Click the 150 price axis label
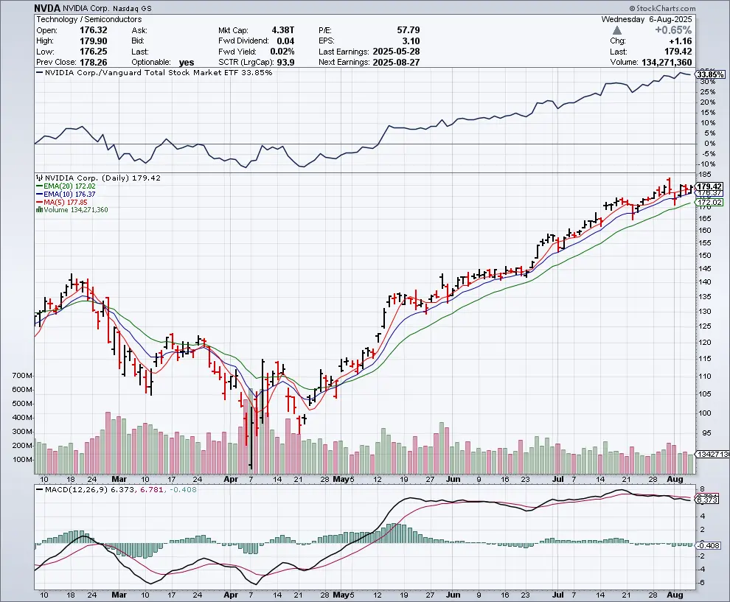The width and height of the screenshot is (730, 602). pos(706,255)
